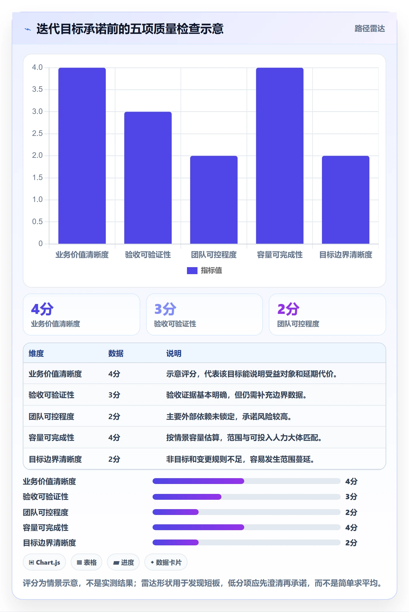409x612 pixels.
Task: Select the 业务价值清晰度 table row name
Action: (x=55, y=374)
